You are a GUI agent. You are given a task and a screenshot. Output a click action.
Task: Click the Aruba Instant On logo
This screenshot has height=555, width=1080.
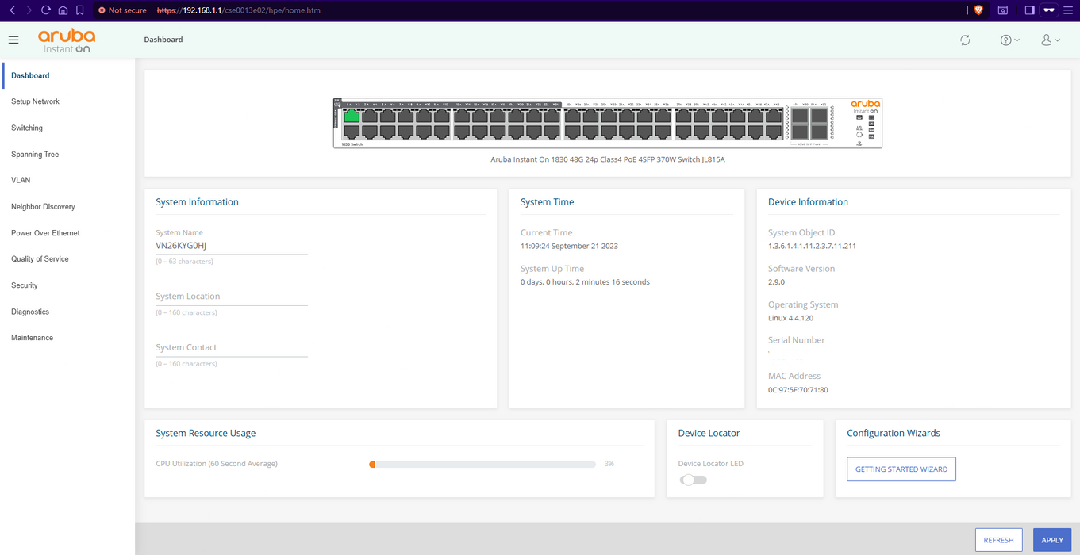pos(67,40)
